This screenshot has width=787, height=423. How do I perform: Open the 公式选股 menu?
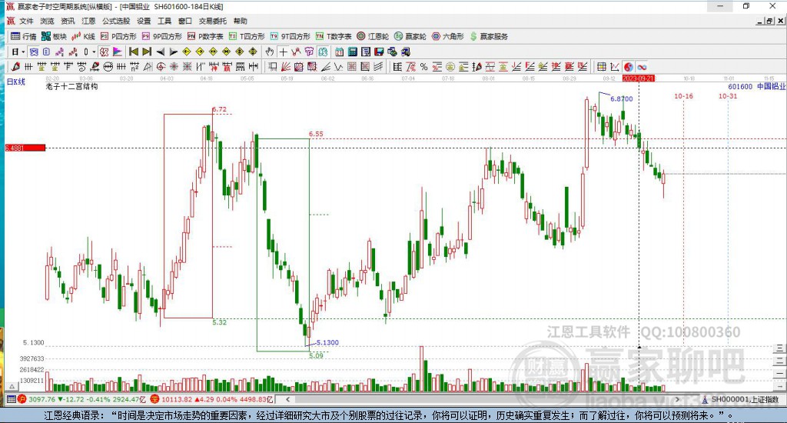pos(117,21)
